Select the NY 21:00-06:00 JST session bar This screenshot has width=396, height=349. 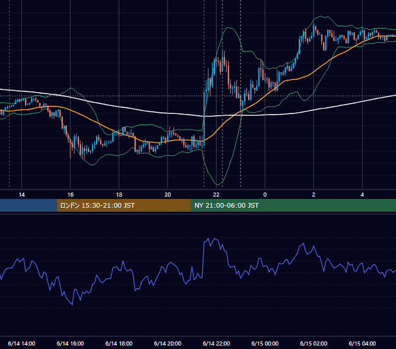click(293, 205)
